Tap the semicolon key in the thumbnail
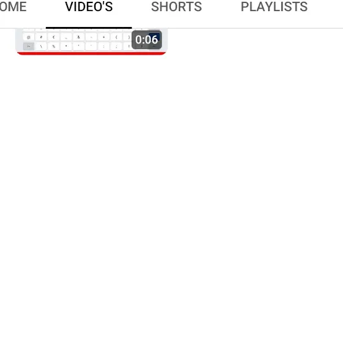The height and width of the screenshot is (343, 343). point(116,47)
